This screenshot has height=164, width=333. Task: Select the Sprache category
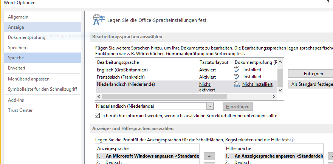point(42,58)
